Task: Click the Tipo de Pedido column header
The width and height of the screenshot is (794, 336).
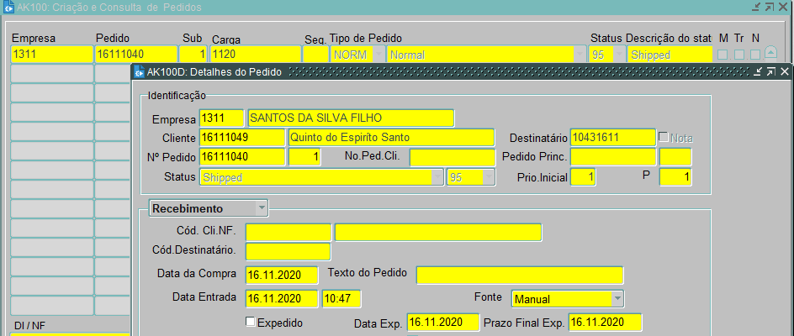Action: [x=366, y=39]
